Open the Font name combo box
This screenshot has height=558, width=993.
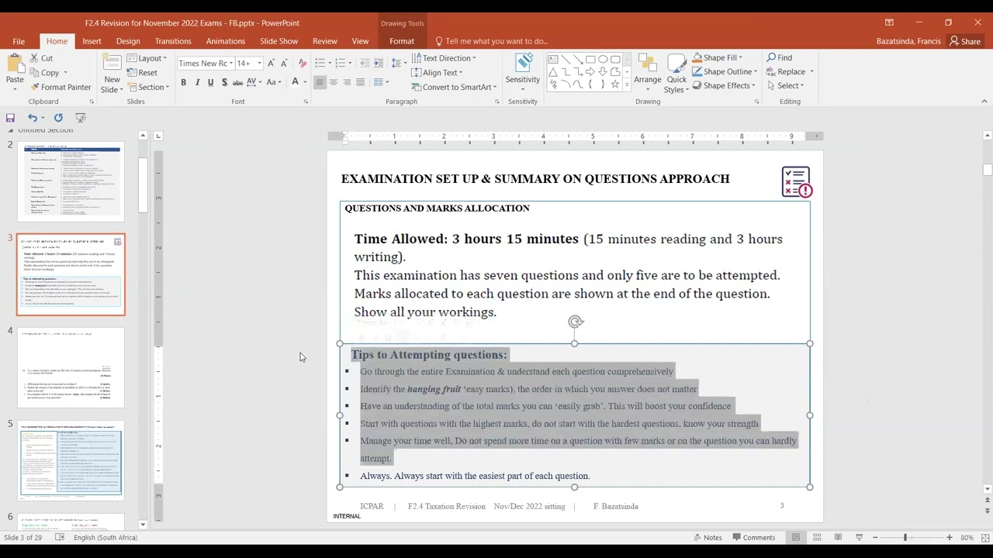tap(206, 63)
